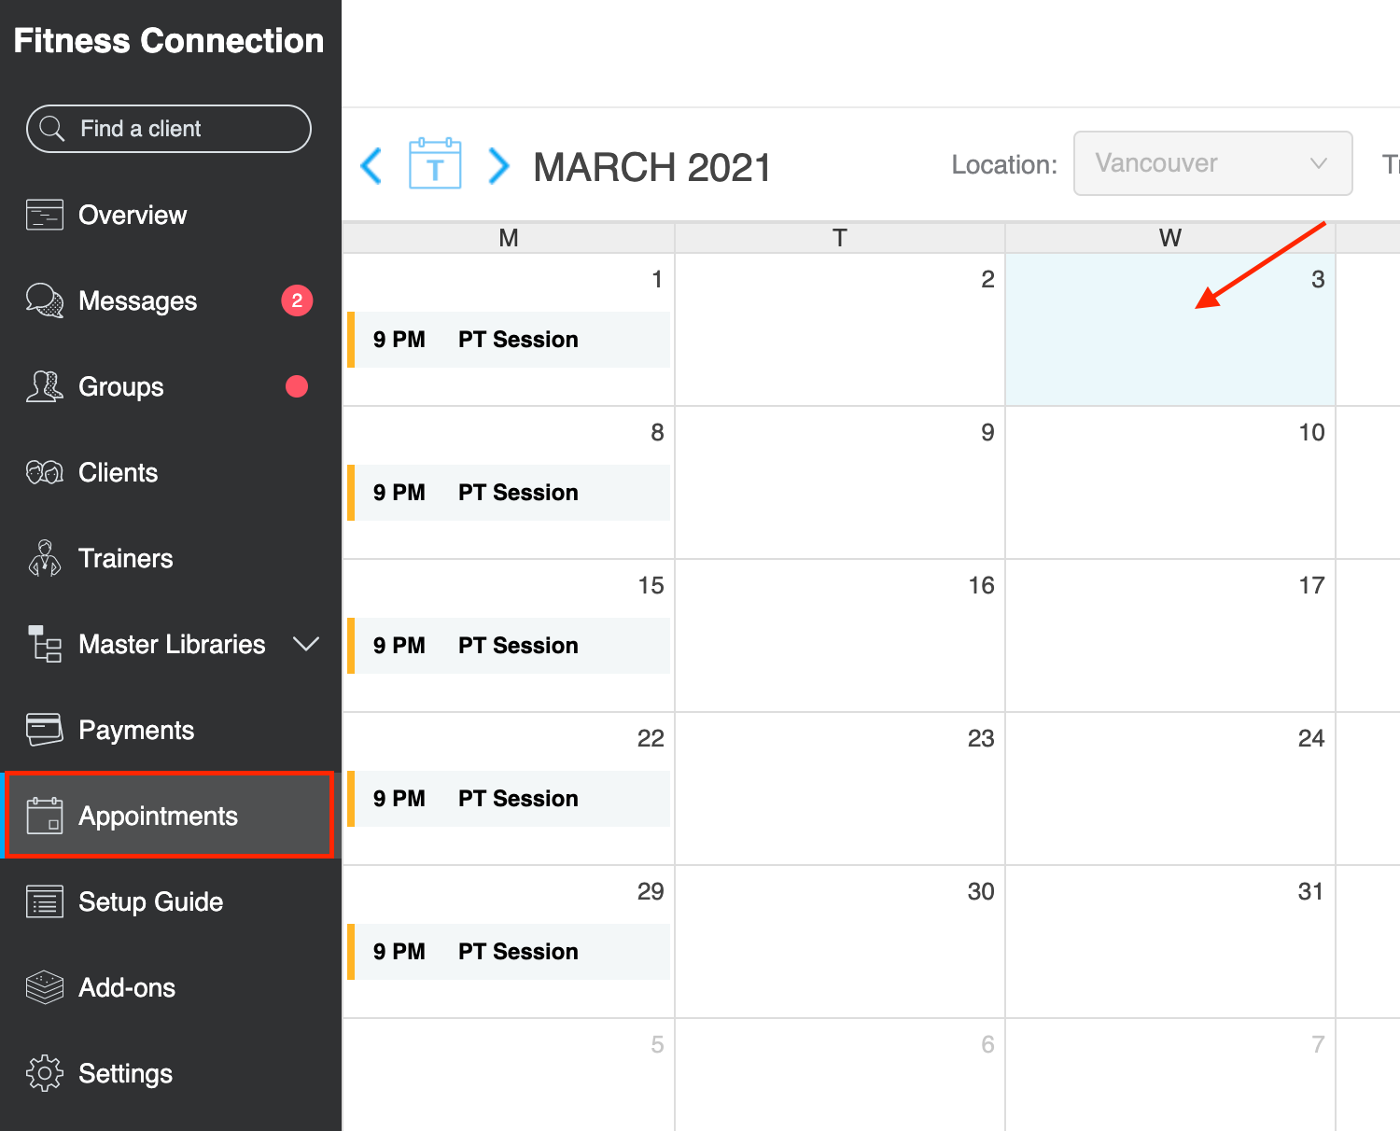Open the Groups menu item
The height and width of the screenshot is (1131, 1400).
[x=171, y=386]
